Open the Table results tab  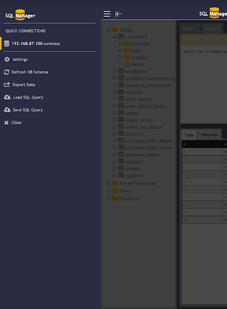pos(189,135)
